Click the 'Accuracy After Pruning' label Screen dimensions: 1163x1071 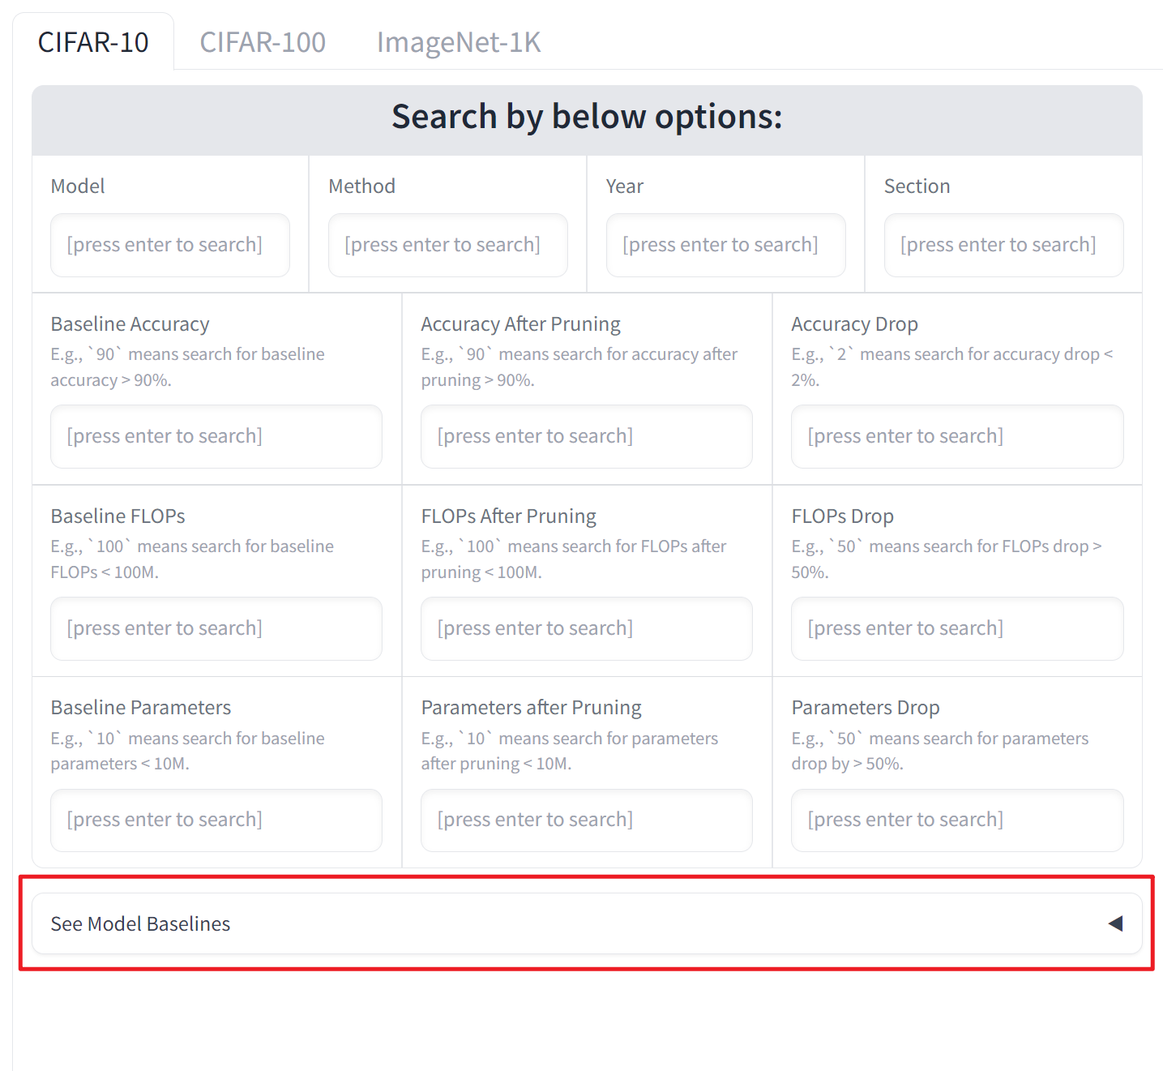pos(520,324)
